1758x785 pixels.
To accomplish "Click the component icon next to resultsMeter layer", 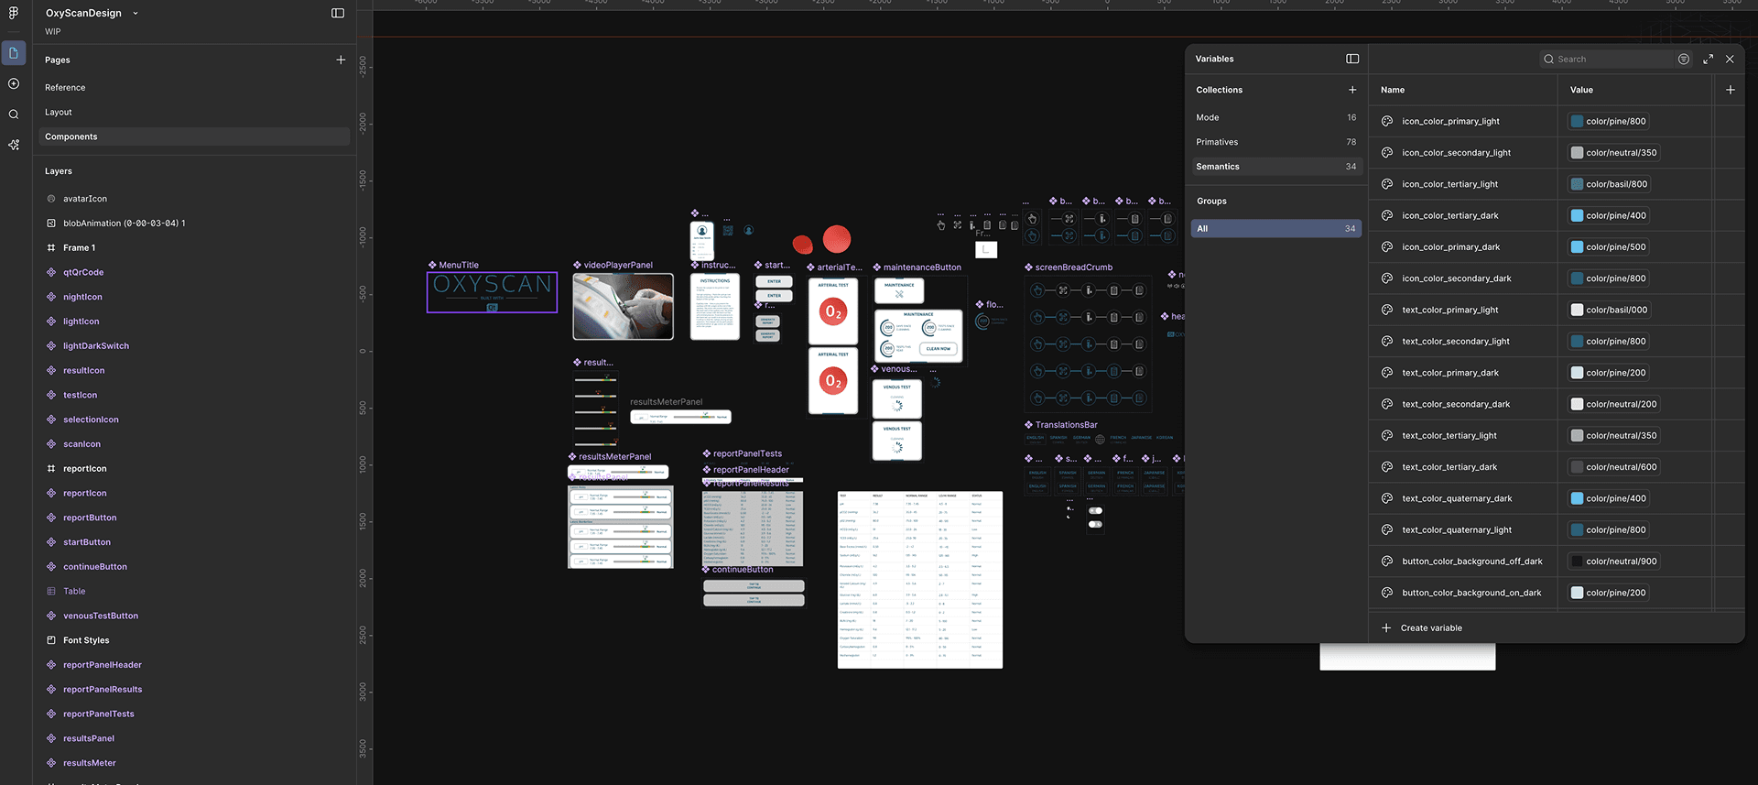I will click(51, 763).
